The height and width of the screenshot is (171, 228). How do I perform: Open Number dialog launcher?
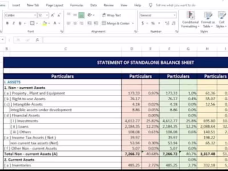177,31
